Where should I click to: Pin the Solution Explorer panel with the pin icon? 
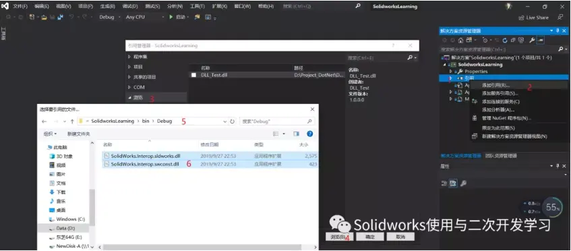pyautogui.click(x=558, y=31)
